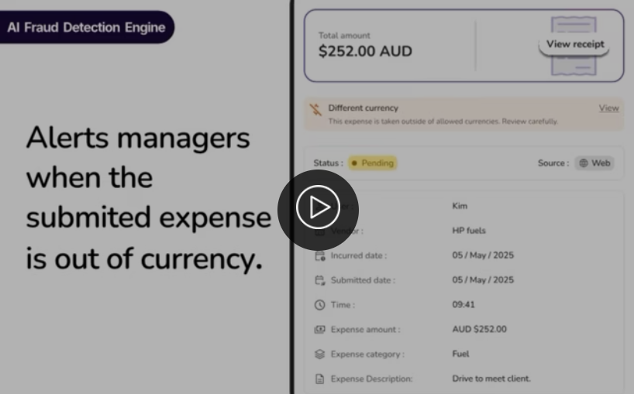Select the HP fuels vendor value
Viewport: 634px width, 394px height.
[469, 231]
